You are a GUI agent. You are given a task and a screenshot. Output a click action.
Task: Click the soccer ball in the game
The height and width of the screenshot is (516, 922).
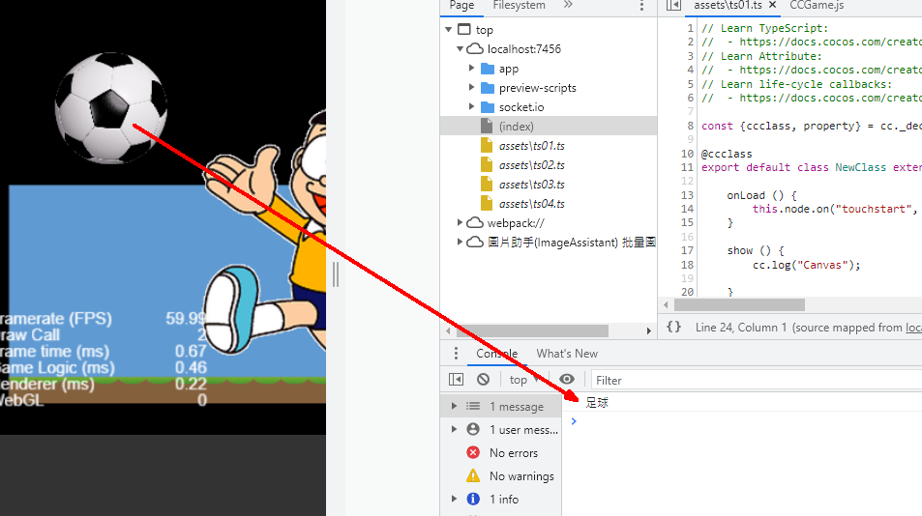[110, 108]
